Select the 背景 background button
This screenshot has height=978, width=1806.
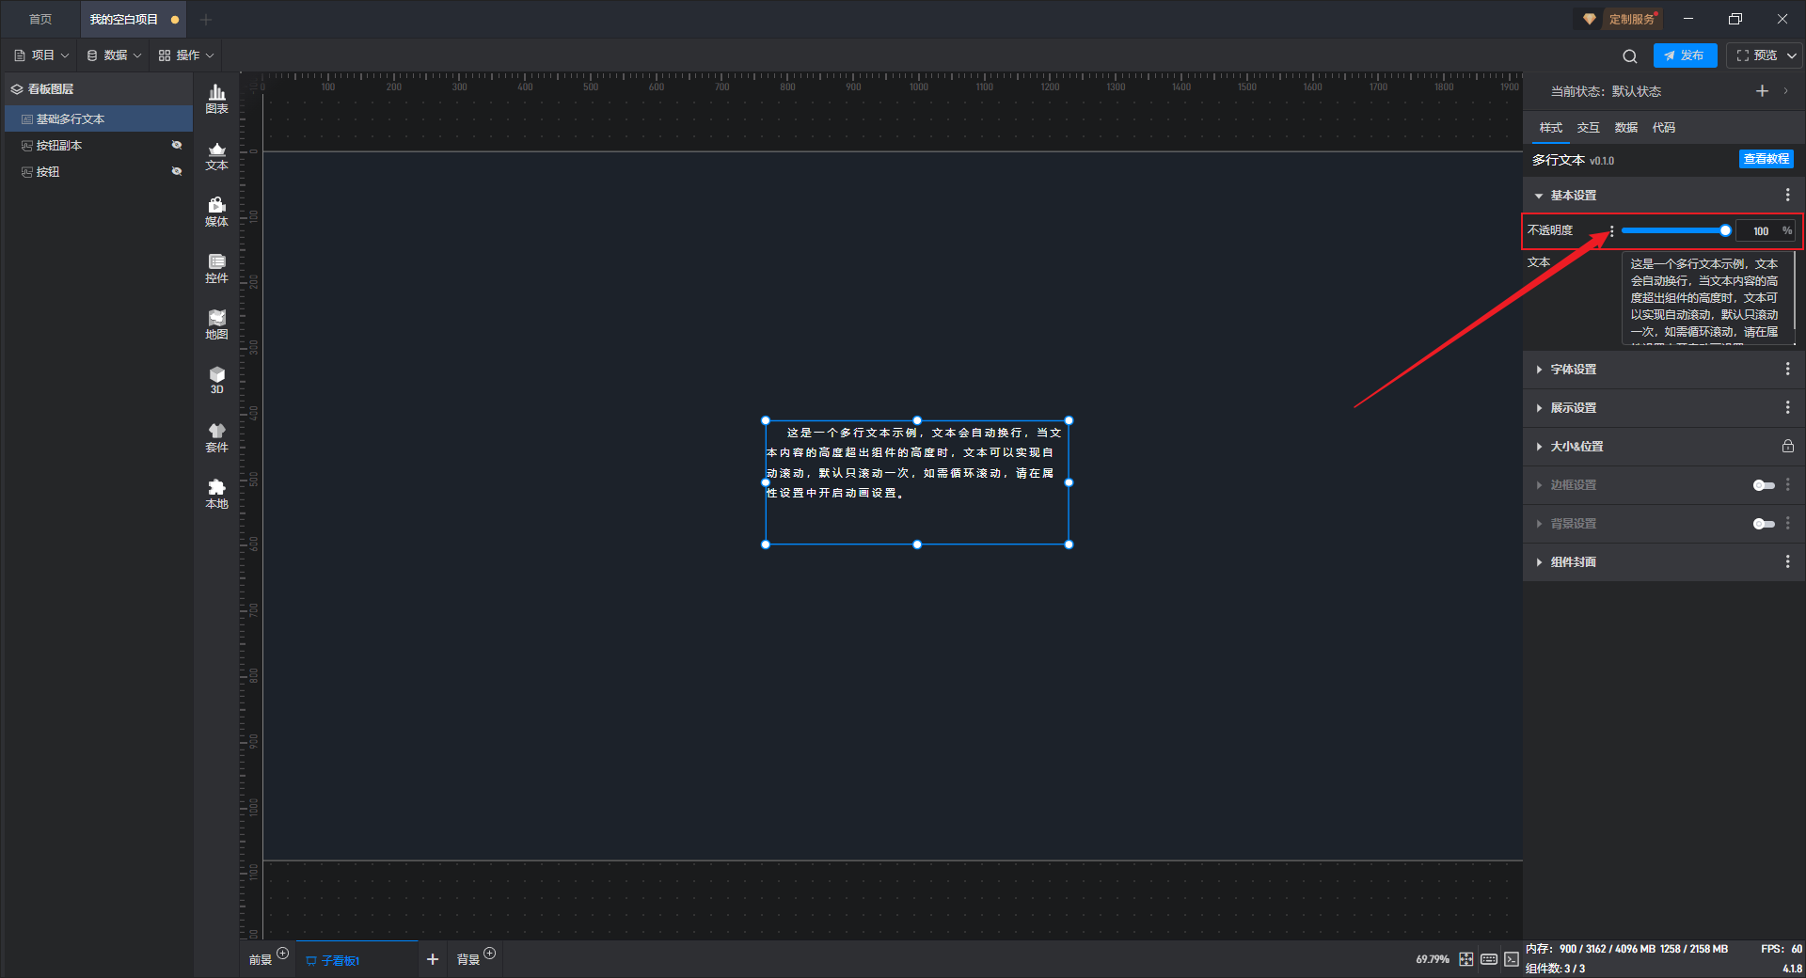467,960
